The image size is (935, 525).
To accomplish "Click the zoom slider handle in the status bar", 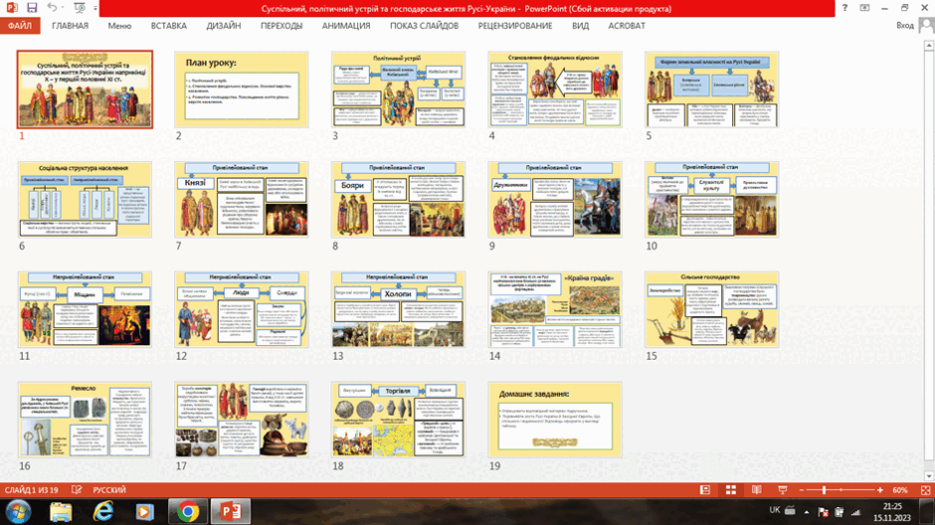I will (x=824, y=490).
